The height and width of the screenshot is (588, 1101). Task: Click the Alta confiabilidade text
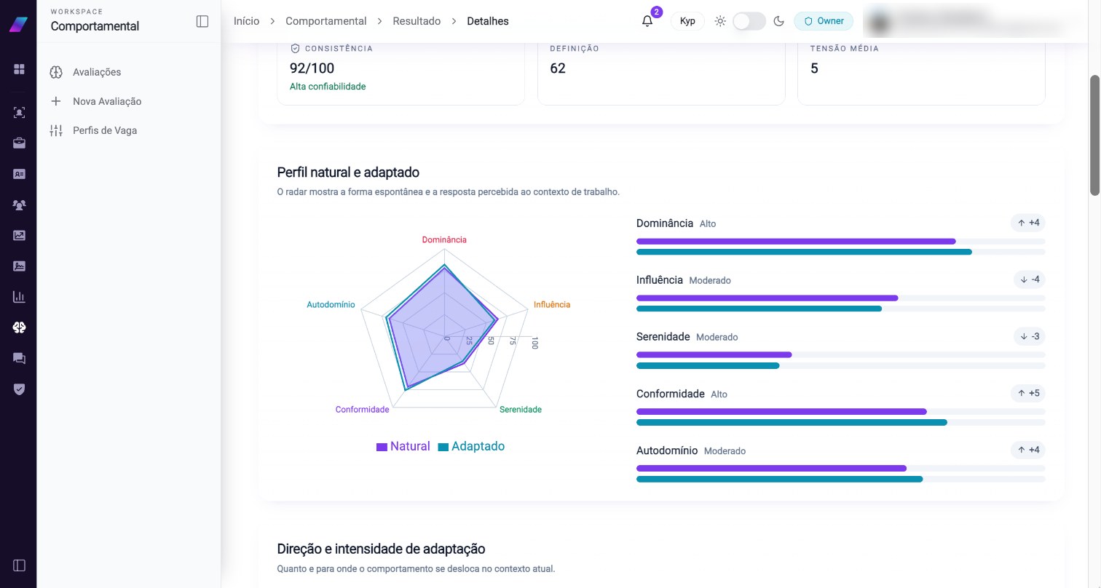click(x=328, y=87)
